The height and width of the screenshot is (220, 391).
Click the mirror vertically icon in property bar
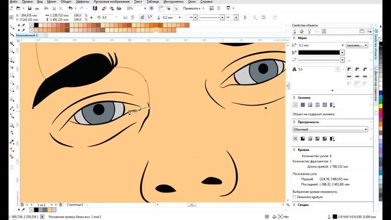(133, 18)
